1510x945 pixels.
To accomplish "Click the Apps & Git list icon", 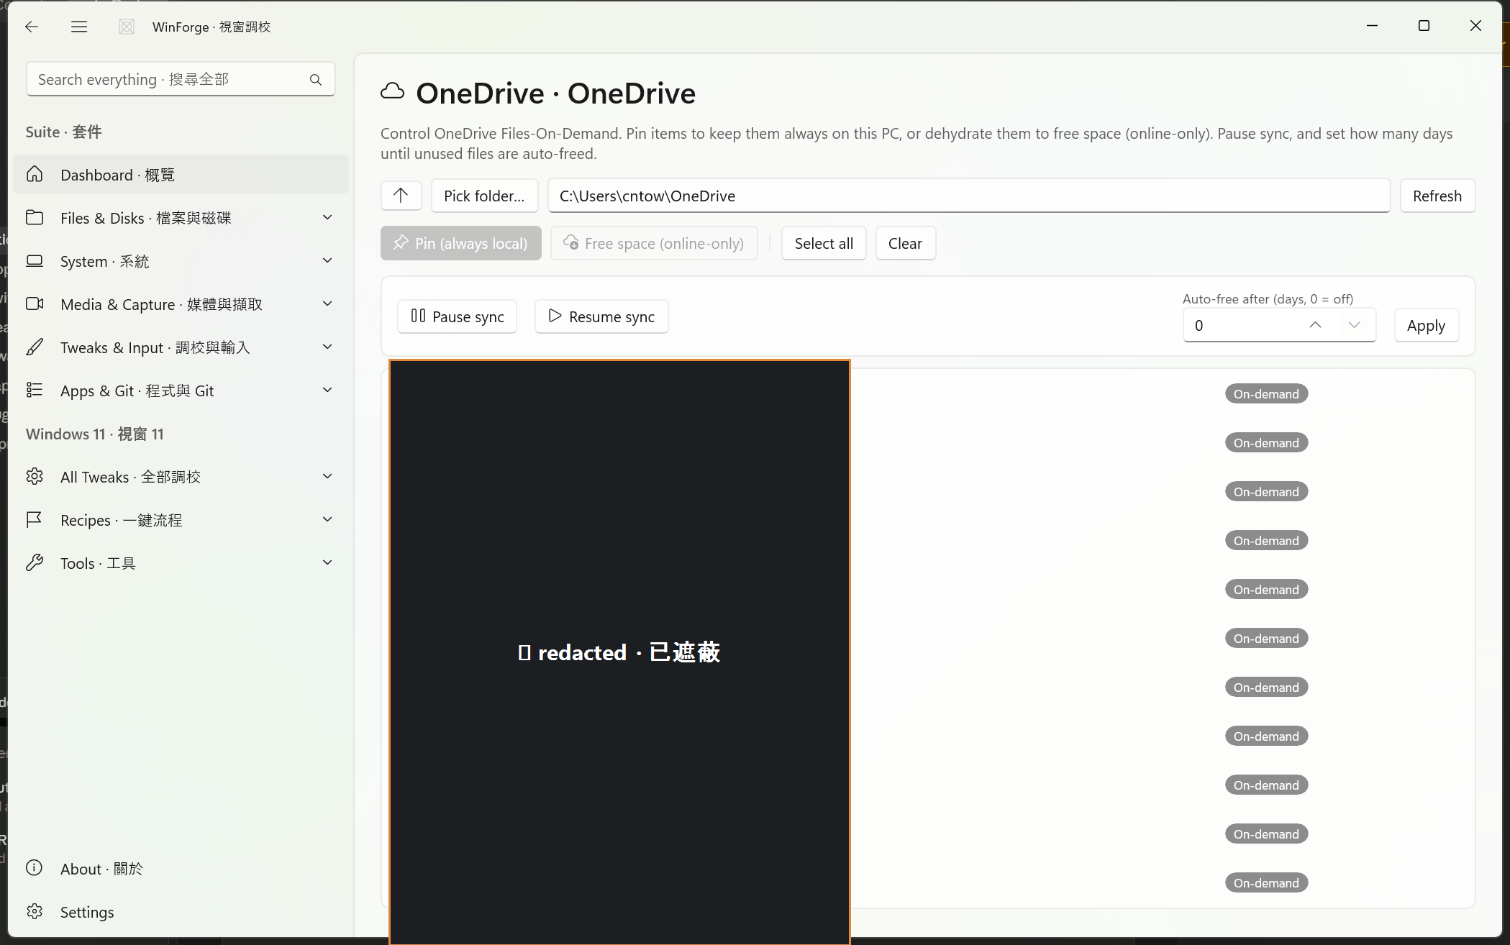I will coord(35,390).
